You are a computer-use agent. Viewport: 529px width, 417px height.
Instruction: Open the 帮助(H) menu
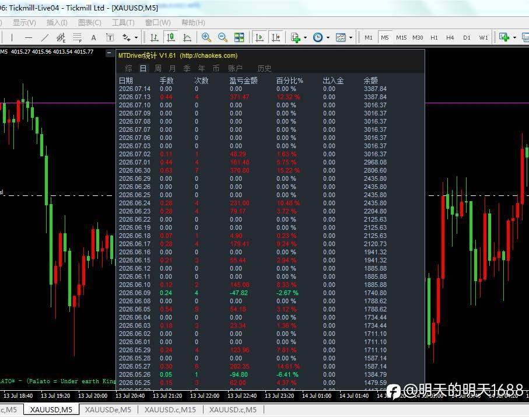(193, 23)
